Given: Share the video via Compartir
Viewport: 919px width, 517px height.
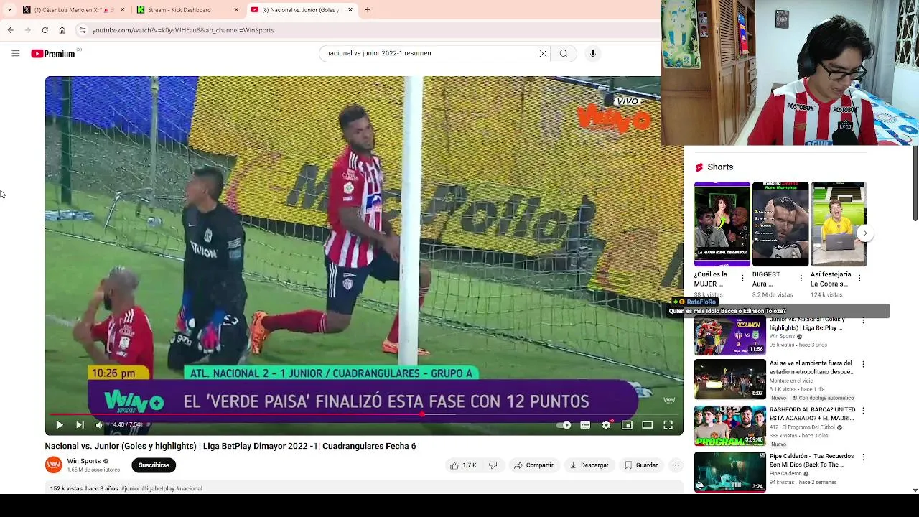Looking at the screenshot, I should (x=533, y=465).
